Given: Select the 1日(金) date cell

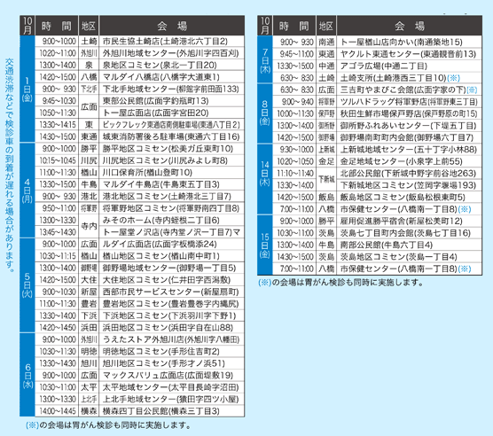Looking at the screenshot, I should pos(27,89).
